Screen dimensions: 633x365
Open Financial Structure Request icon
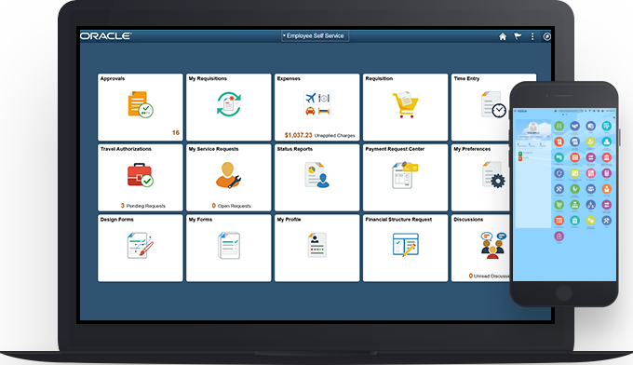[x=405, y=245]
